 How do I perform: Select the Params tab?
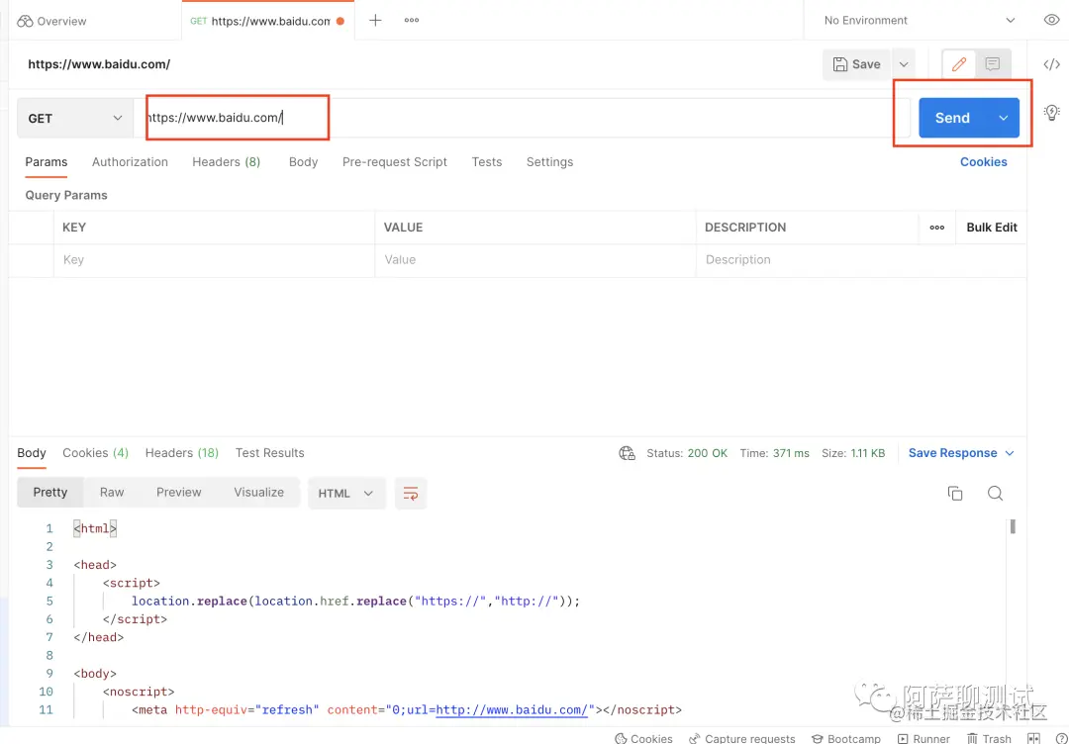pos(47,162)
